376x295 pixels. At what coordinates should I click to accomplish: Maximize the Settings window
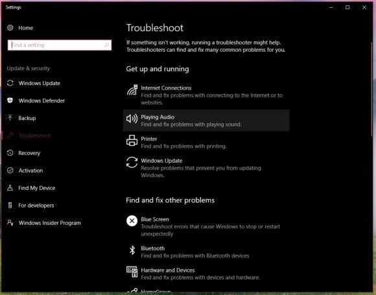point(347,7)
